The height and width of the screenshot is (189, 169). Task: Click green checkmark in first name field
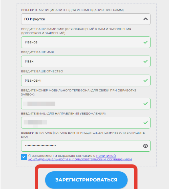tap(145, 61)
